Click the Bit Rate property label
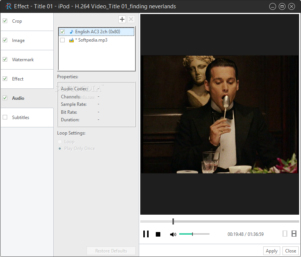This screenshot has height=257, width=301. 69,112
